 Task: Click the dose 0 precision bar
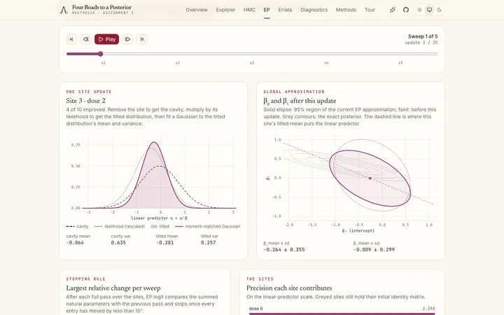tap(342, 314)
